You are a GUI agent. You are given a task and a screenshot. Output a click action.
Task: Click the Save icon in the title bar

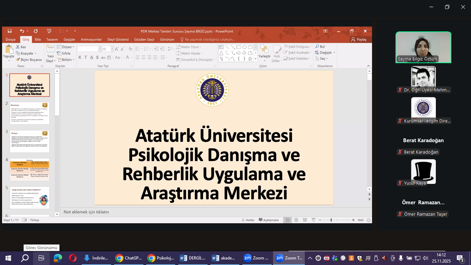pos(10,31)
